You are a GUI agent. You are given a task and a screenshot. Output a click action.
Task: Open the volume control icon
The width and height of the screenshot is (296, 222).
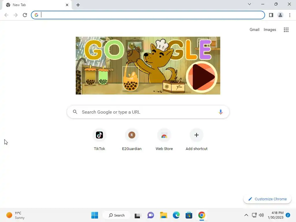click(x=261, y=215)
